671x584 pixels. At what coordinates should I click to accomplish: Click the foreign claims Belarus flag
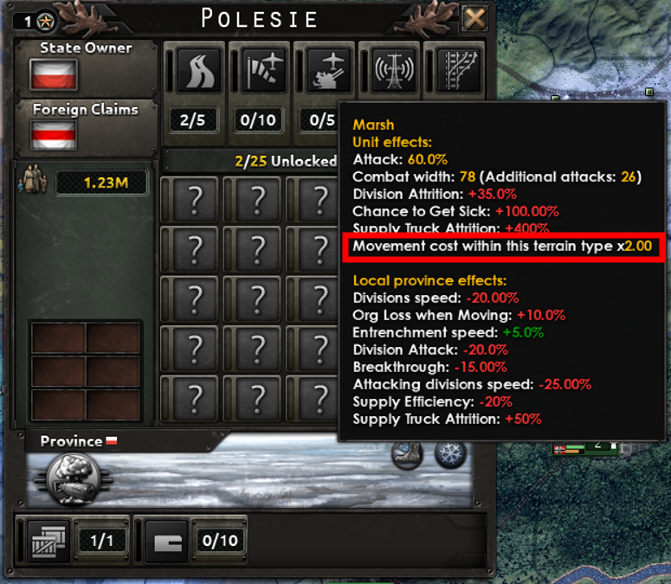[54, 135]
